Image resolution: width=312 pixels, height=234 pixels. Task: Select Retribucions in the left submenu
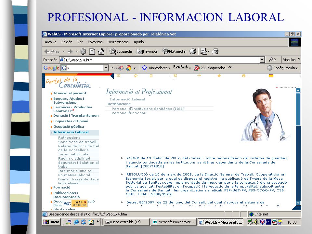[69, 137]
